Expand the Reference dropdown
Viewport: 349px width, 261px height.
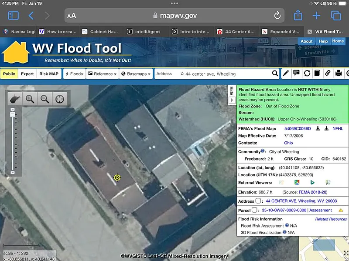point(102,74)
